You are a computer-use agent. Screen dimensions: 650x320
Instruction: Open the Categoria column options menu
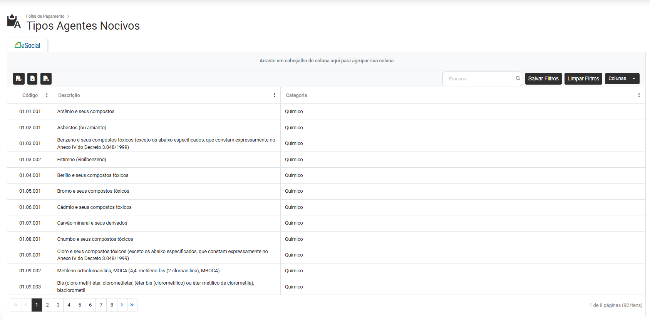coord(639,95)
